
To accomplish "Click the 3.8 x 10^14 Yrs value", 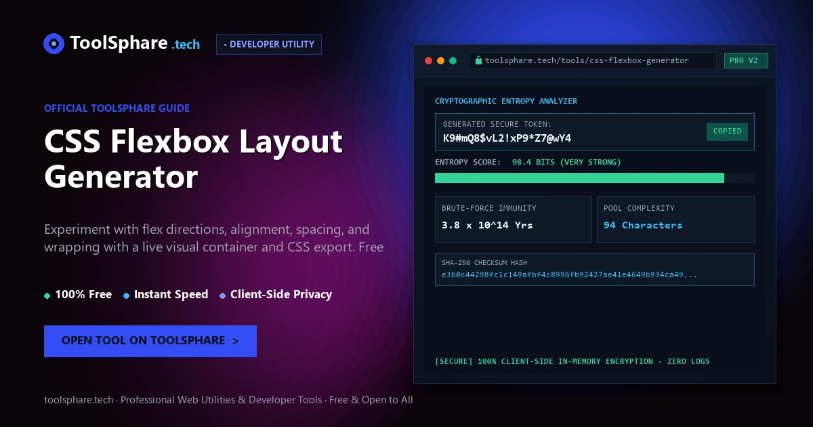I will pos(487,225).
